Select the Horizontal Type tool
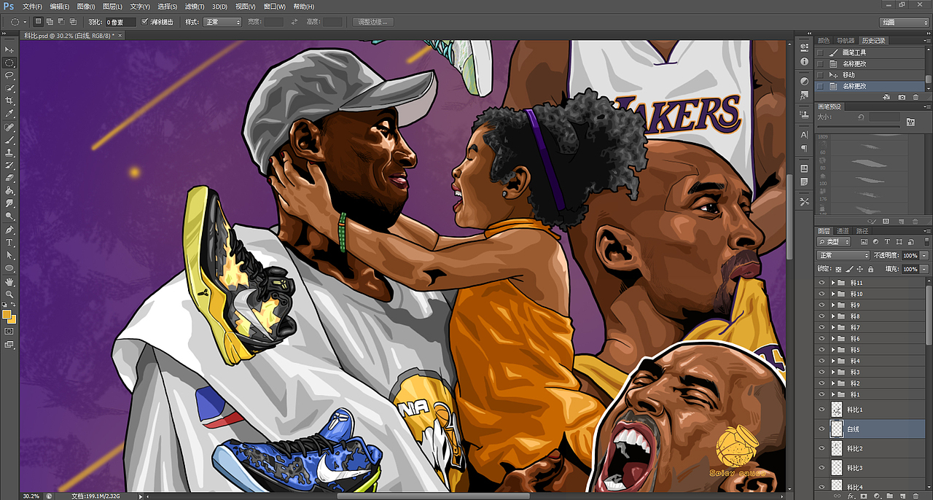 click(9, 243)
